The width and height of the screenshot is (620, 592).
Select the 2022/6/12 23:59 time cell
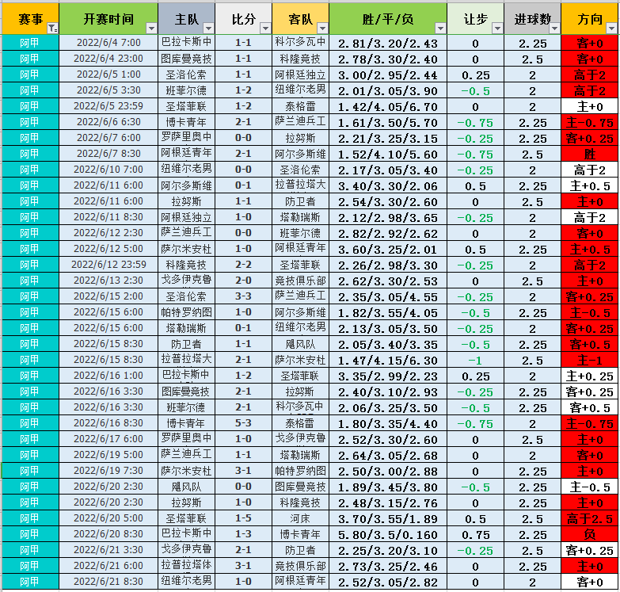108,265
